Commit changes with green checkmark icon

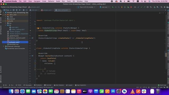[142, 7]
